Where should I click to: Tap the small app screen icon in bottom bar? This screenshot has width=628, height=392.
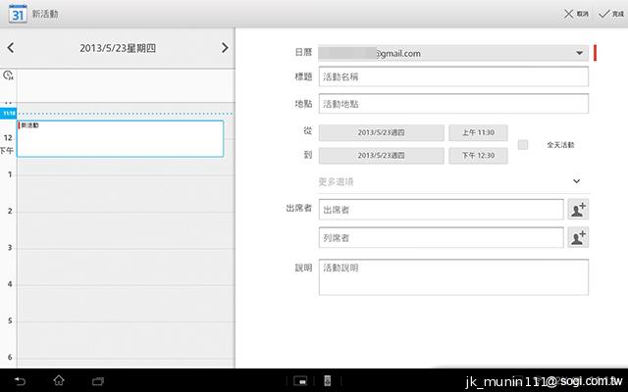coord(300,381)
